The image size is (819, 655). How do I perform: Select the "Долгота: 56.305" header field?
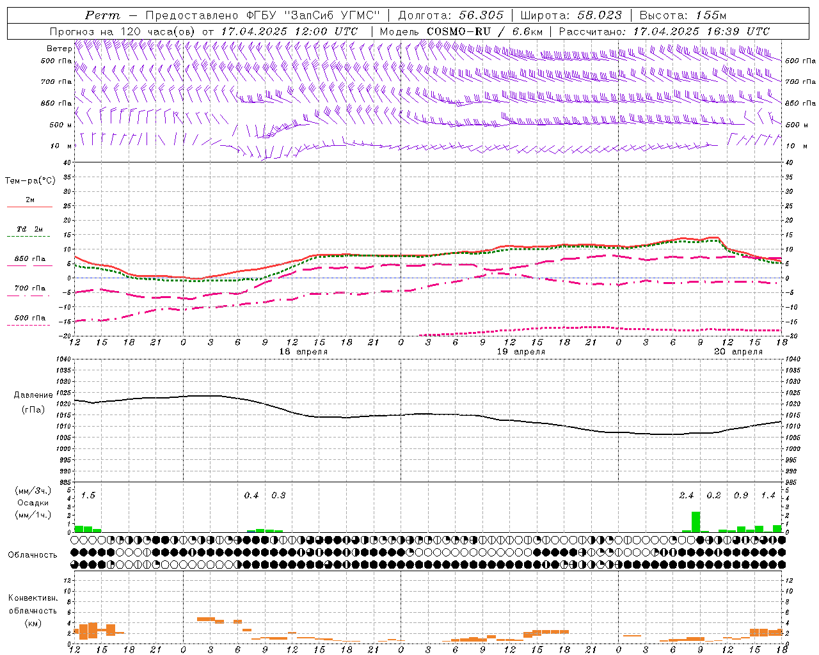(x=451, y=15)
